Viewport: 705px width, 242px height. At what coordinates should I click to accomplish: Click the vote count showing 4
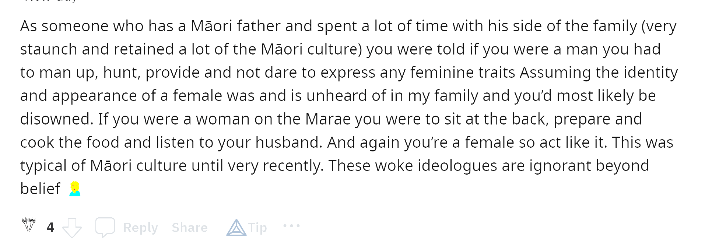(50, 227)
